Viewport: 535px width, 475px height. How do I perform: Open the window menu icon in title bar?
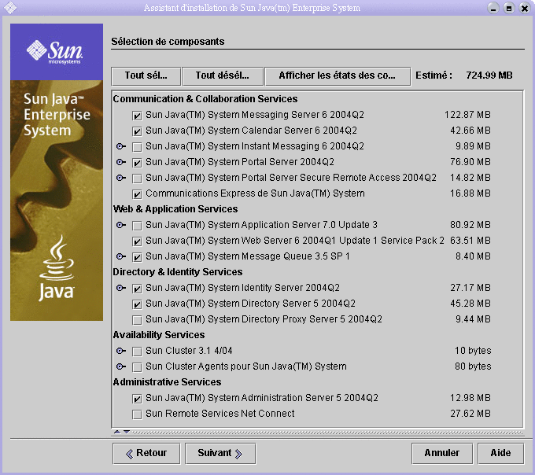click(x=10, y=8)
